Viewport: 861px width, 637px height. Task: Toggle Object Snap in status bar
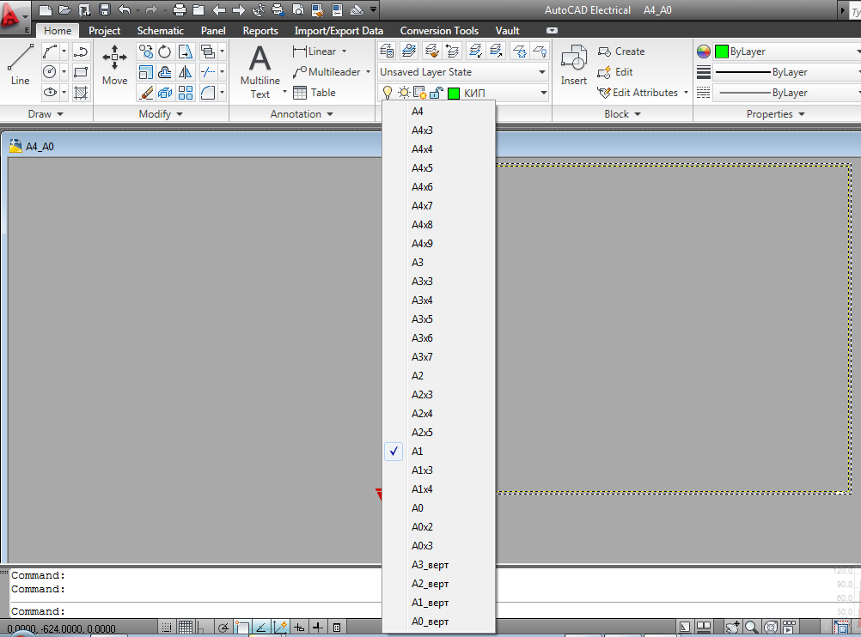[x=242, y=627]
